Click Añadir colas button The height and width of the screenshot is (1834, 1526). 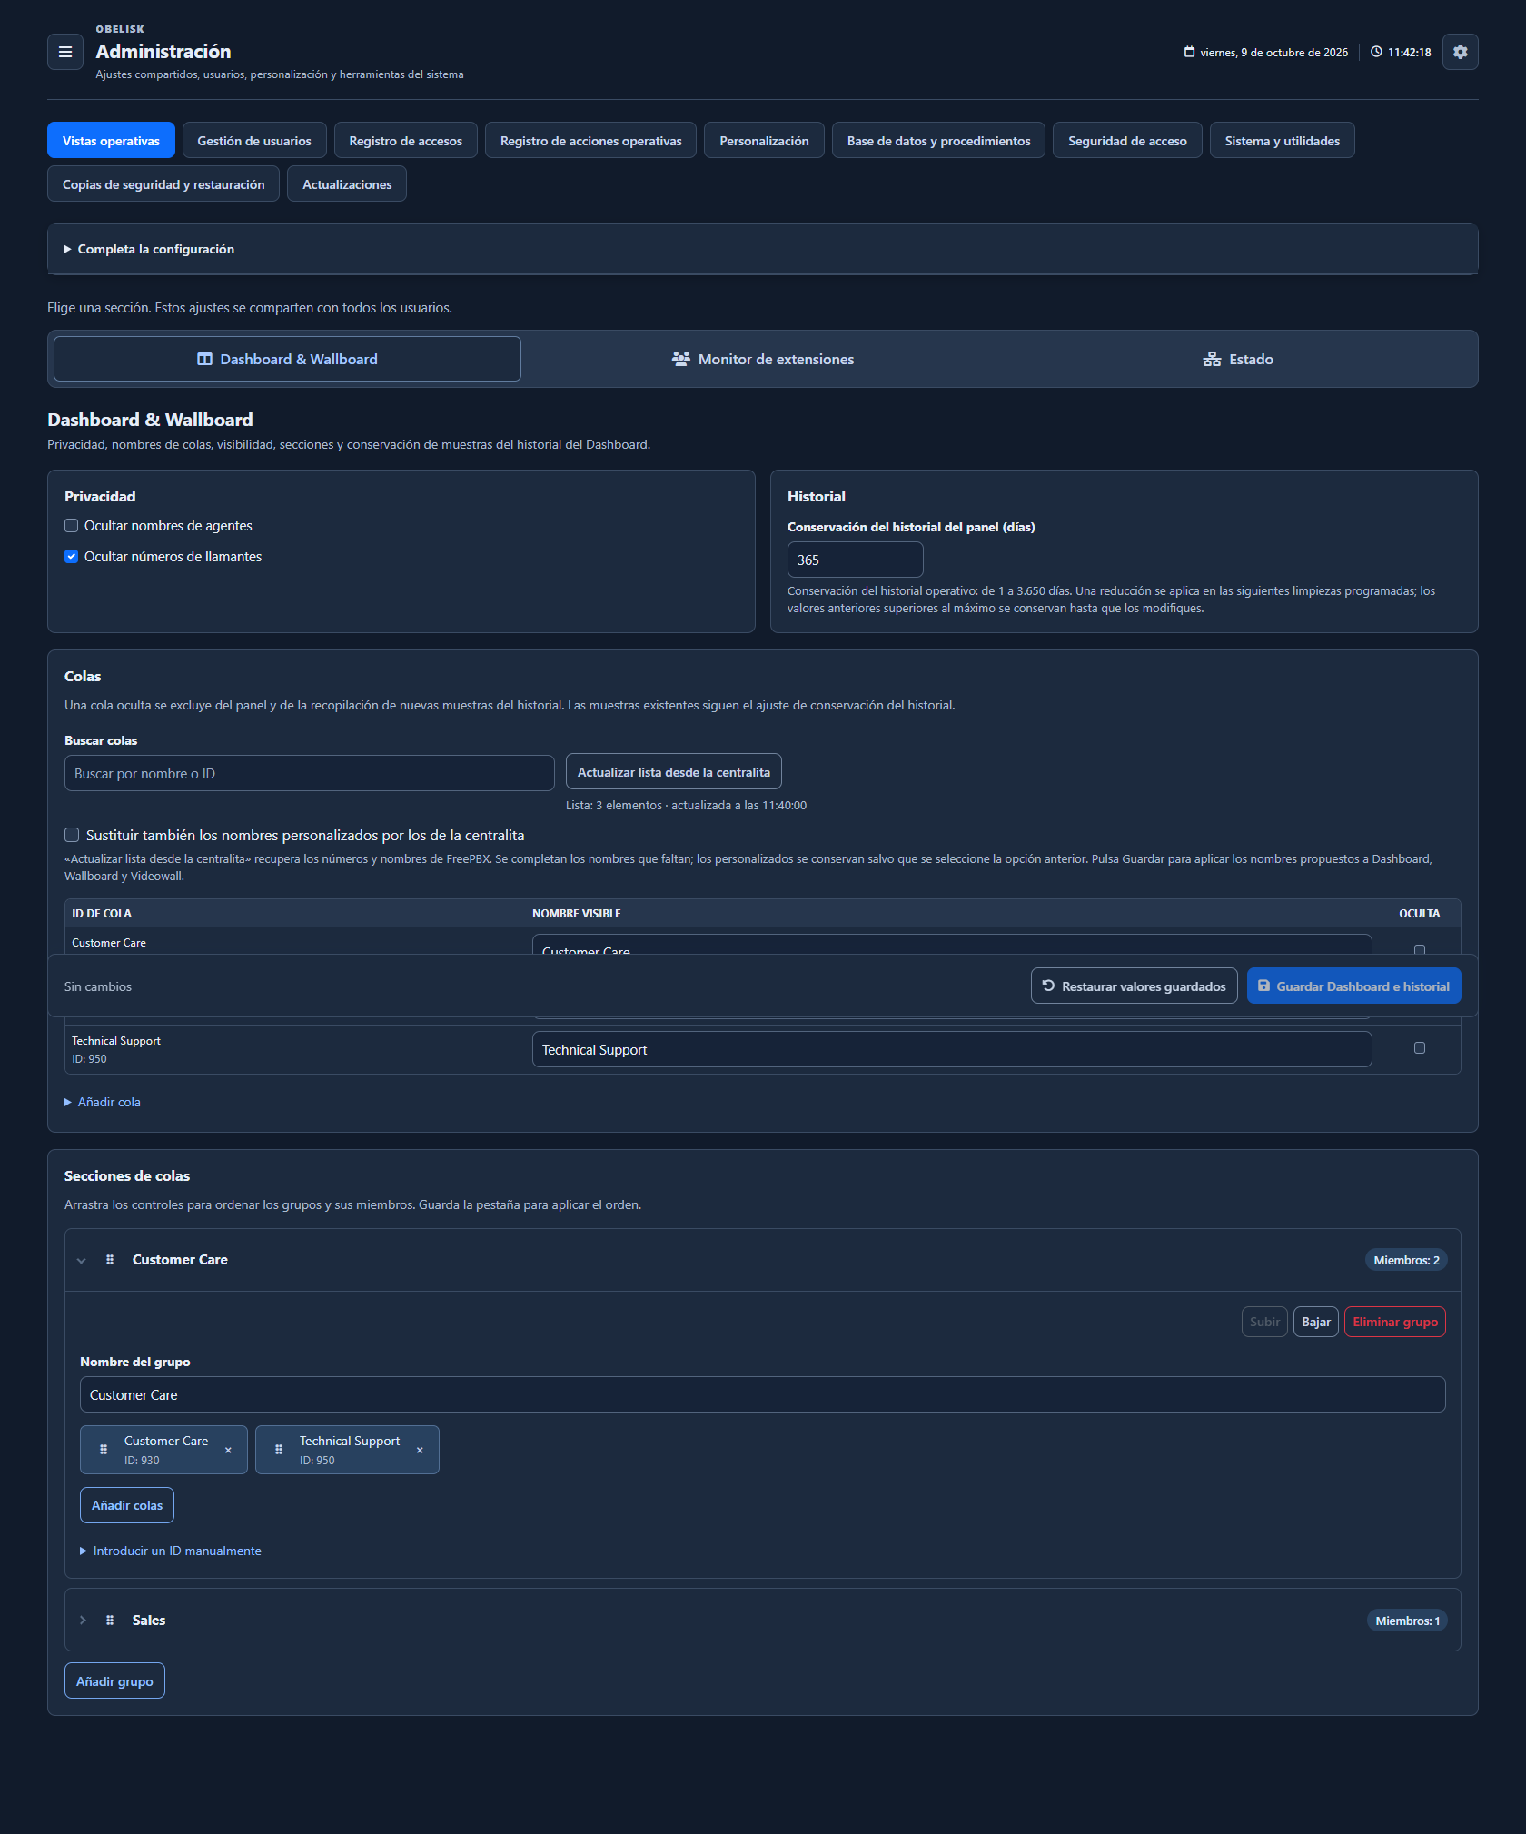pyautogui.click(x=127, y=1505)
